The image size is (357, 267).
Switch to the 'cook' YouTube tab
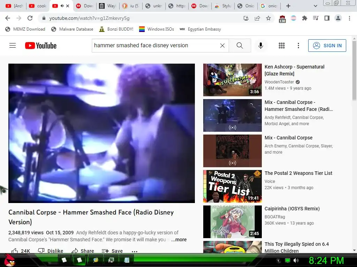pos(38,6)
